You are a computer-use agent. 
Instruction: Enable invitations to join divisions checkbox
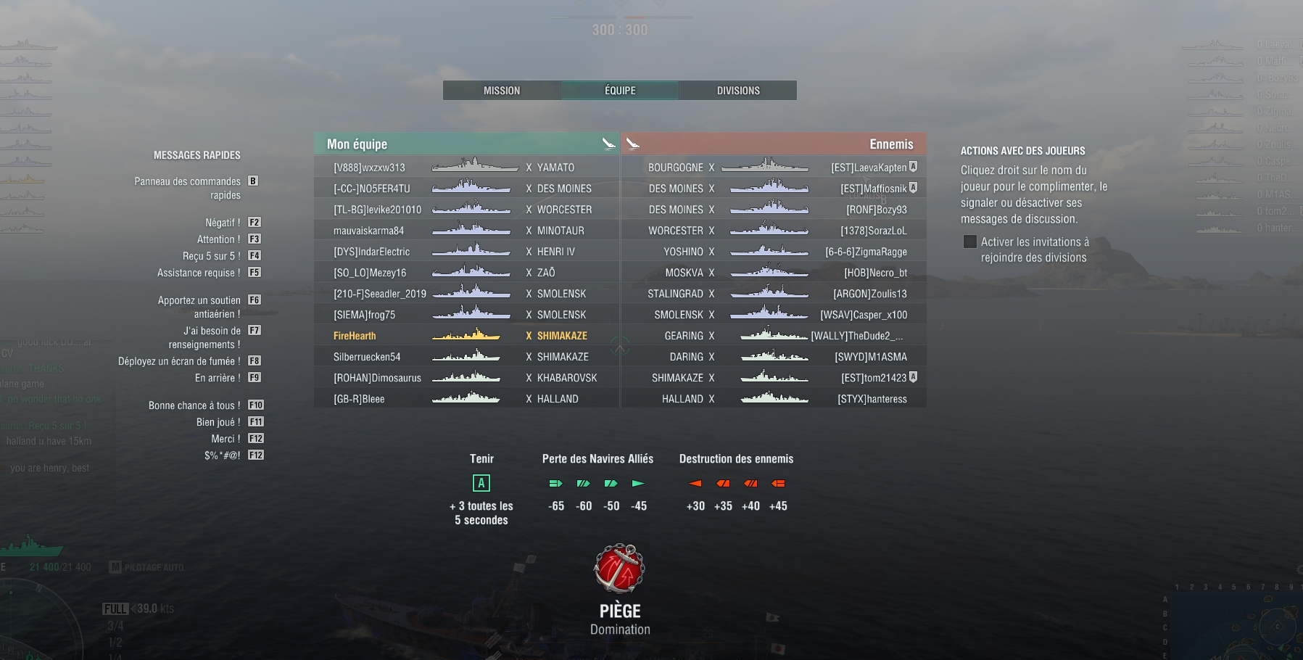click(969, 242)
